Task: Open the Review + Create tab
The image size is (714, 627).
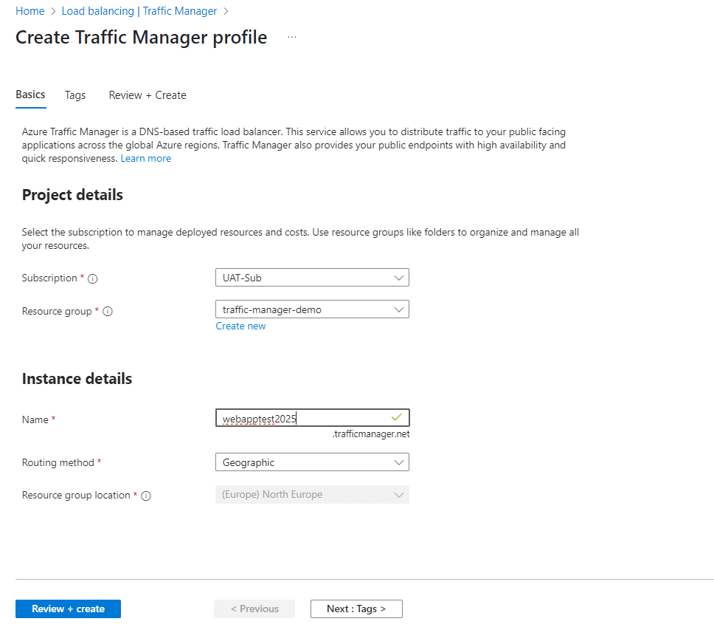Action: [148, 95]
